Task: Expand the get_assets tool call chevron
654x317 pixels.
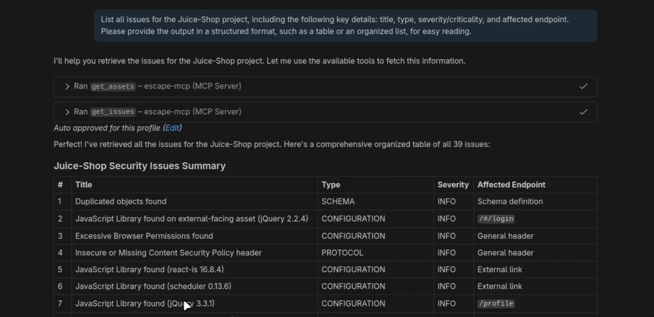Action: 67,86
